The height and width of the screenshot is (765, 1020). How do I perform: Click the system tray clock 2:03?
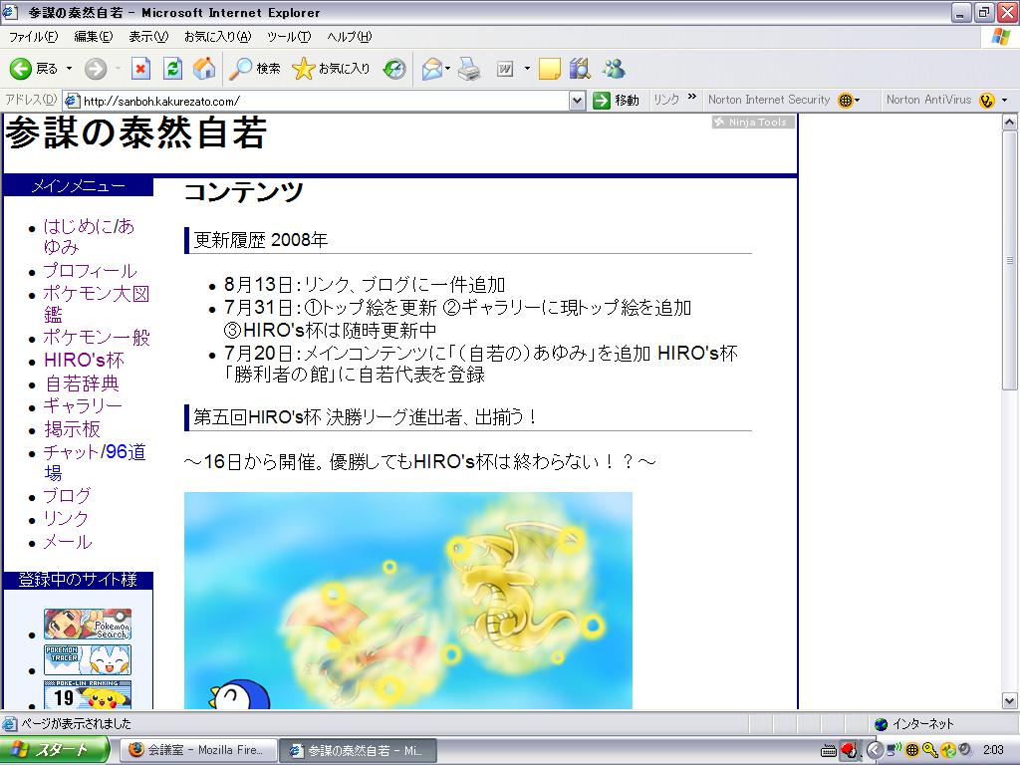993,750
